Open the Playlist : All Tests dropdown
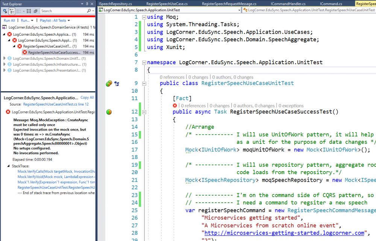376x241 pixels. pos(55,20)
